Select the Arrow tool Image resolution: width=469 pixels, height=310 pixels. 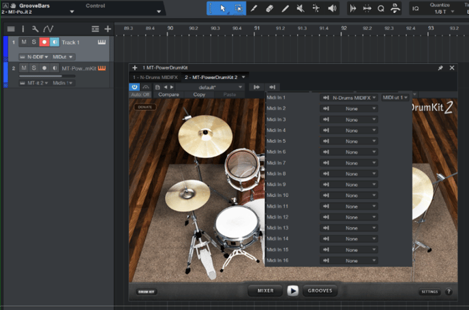(x=222, y=8)
